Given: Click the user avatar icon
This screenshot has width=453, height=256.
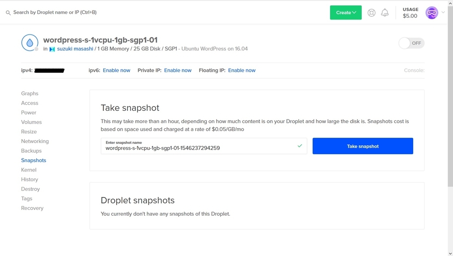Looking at the screenshot, I should point(432,13).
